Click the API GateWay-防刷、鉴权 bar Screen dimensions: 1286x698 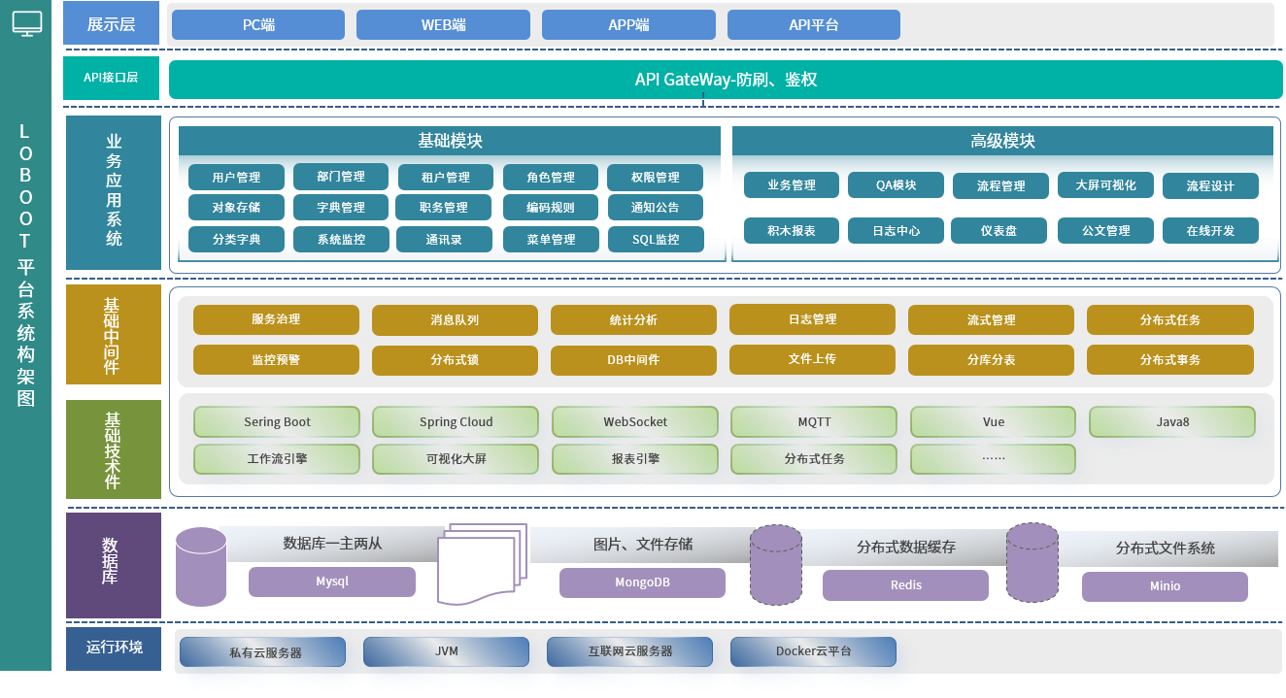coord(725,80)
